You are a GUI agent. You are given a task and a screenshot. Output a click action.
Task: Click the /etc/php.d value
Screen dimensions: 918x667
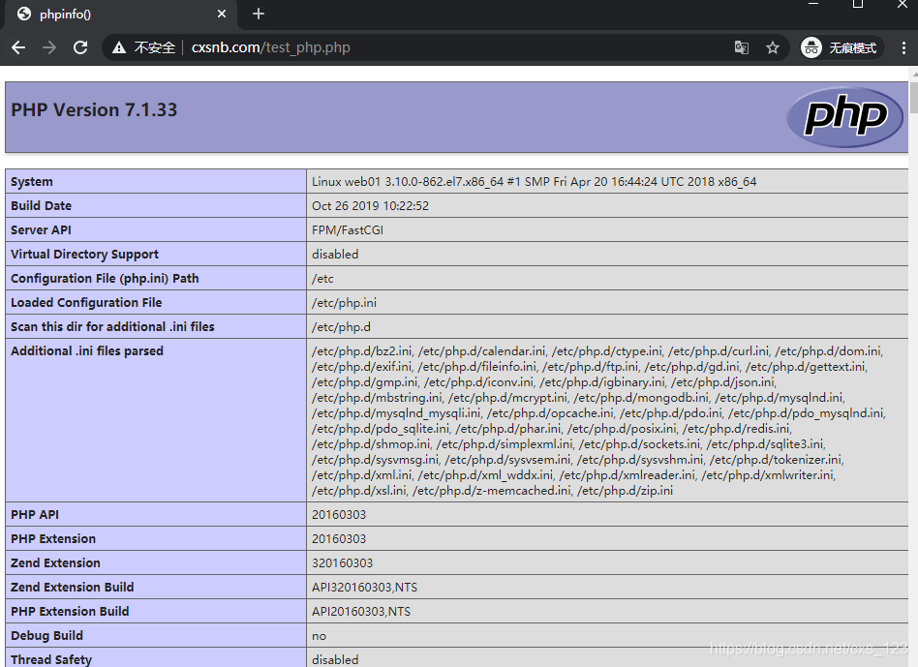(341, 327)
